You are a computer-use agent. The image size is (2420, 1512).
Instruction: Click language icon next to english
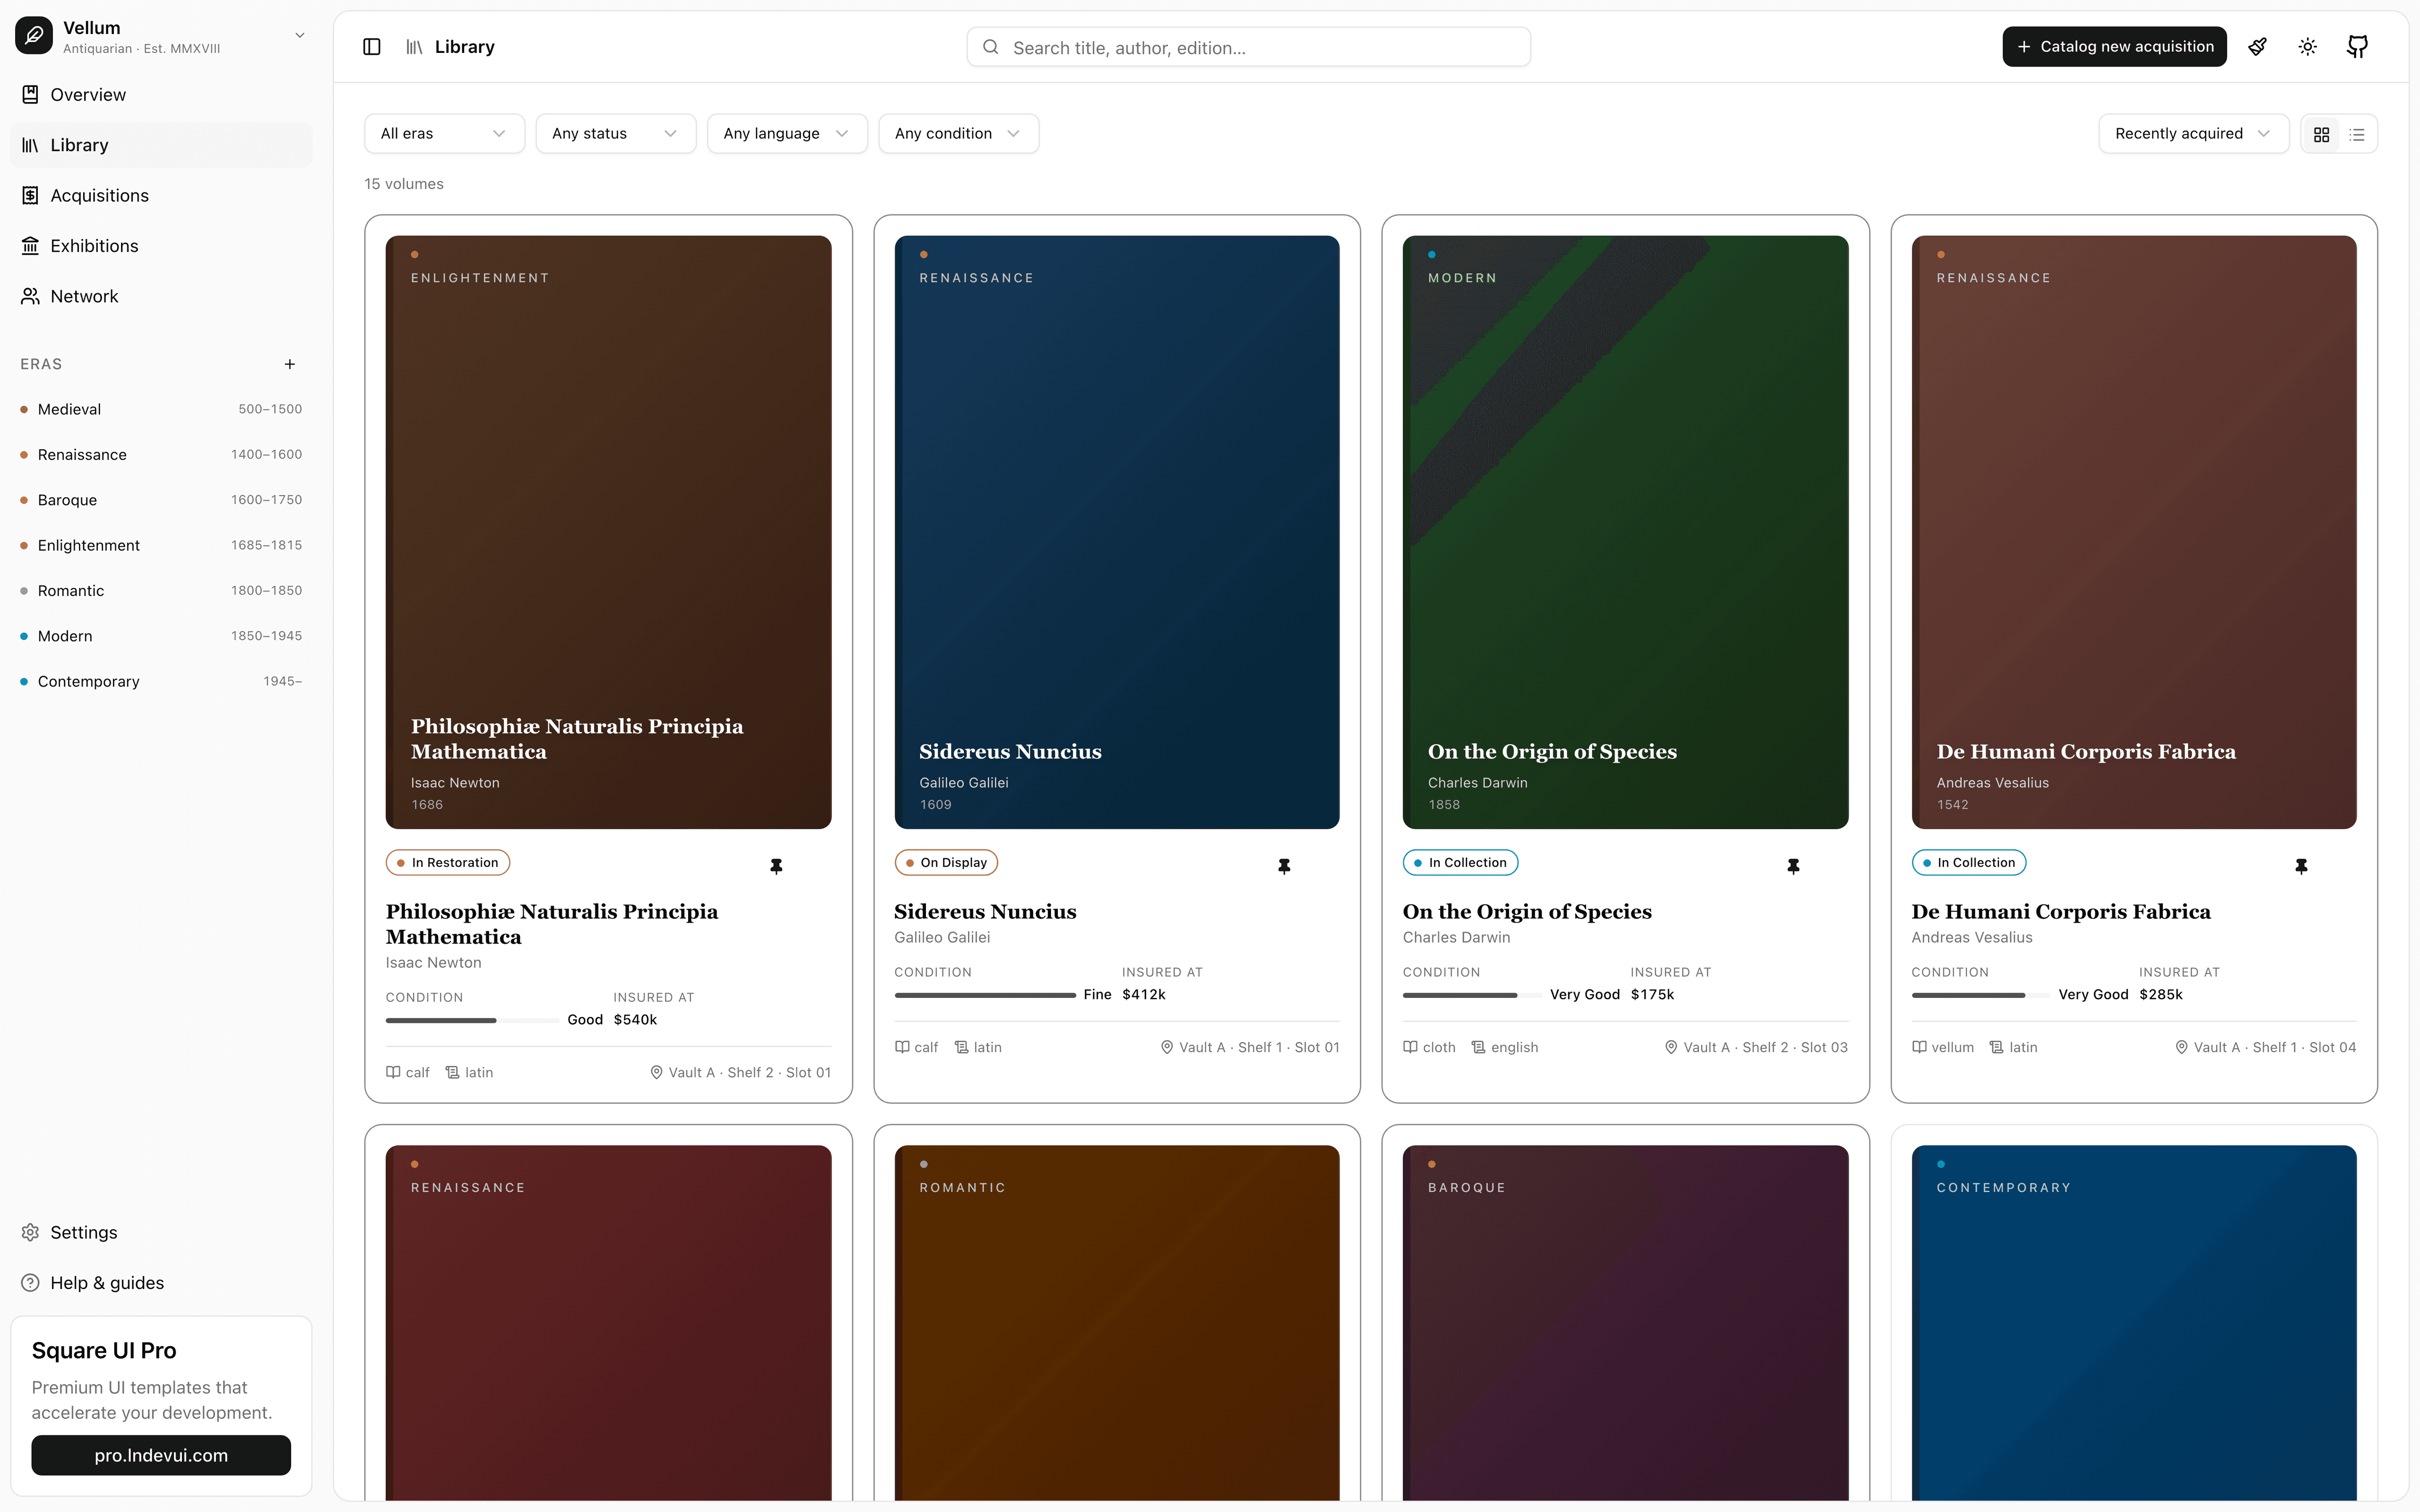pos(1478,1047)
